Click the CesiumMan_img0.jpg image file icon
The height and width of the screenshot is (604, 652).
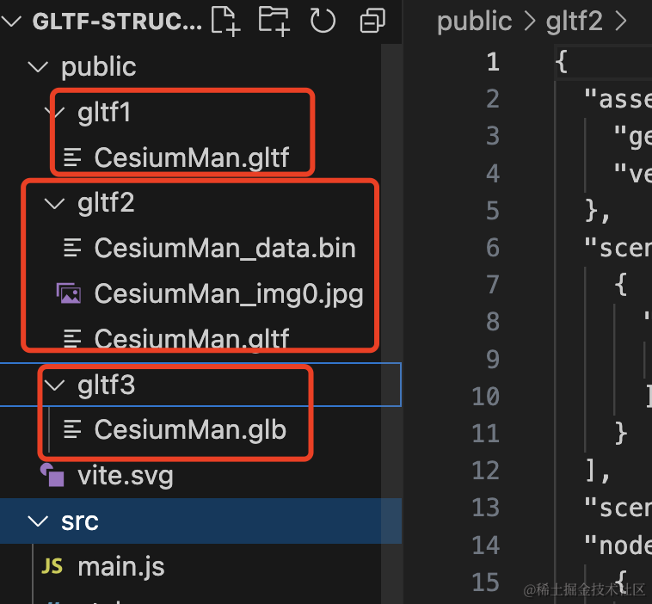tap(69, 293)
